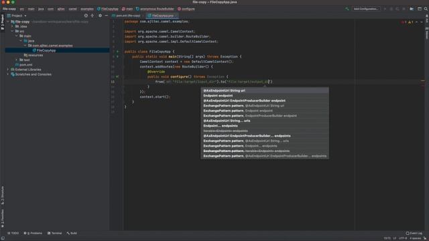
Task: Open the Structure tool window stripe
Action: click(3, 195)
